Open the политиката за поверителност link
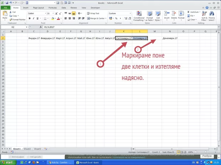This screenshot has width=221, height=165. click(129, 158)
